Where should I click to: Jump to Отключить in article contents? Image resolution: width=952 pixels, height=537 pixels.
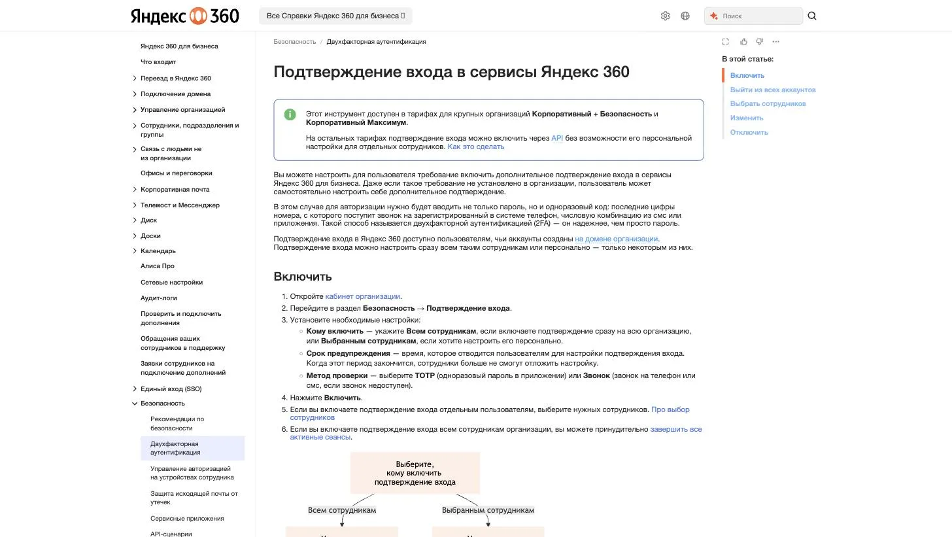point(749,133)
